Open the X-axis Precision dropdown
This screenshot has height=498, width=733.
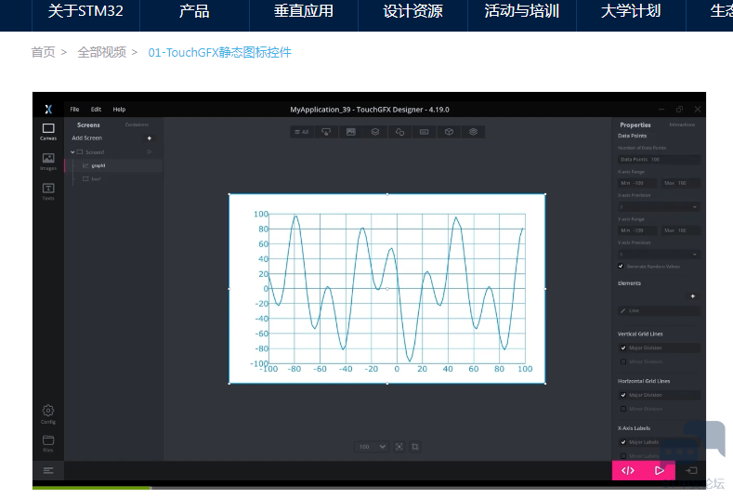coord(659,206)
